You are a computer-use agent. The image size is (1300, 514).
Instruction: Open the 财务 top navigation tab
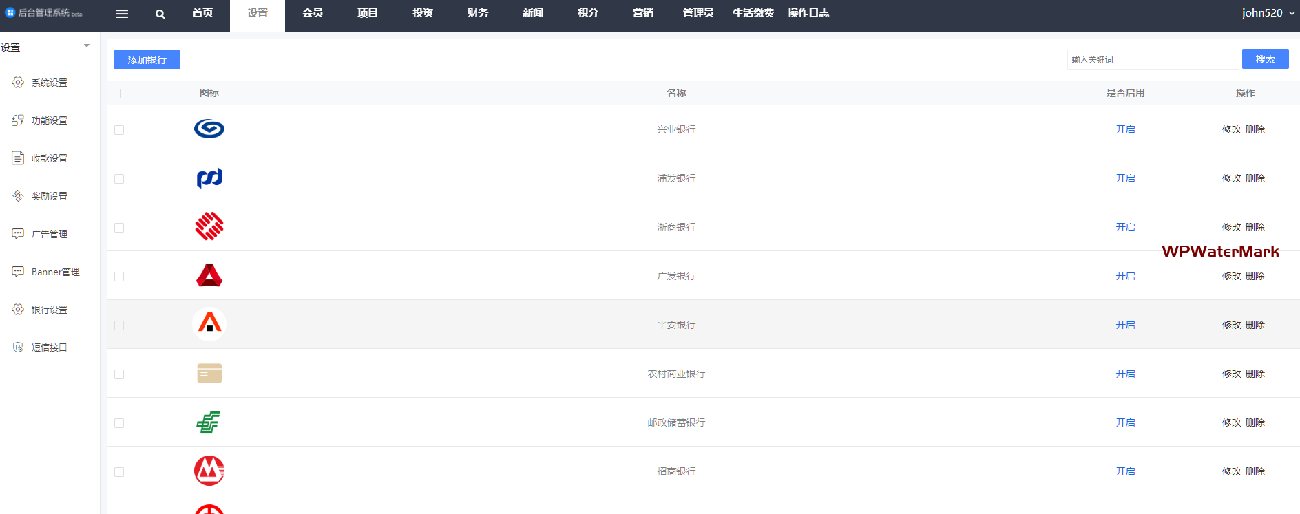coord(477,13)
